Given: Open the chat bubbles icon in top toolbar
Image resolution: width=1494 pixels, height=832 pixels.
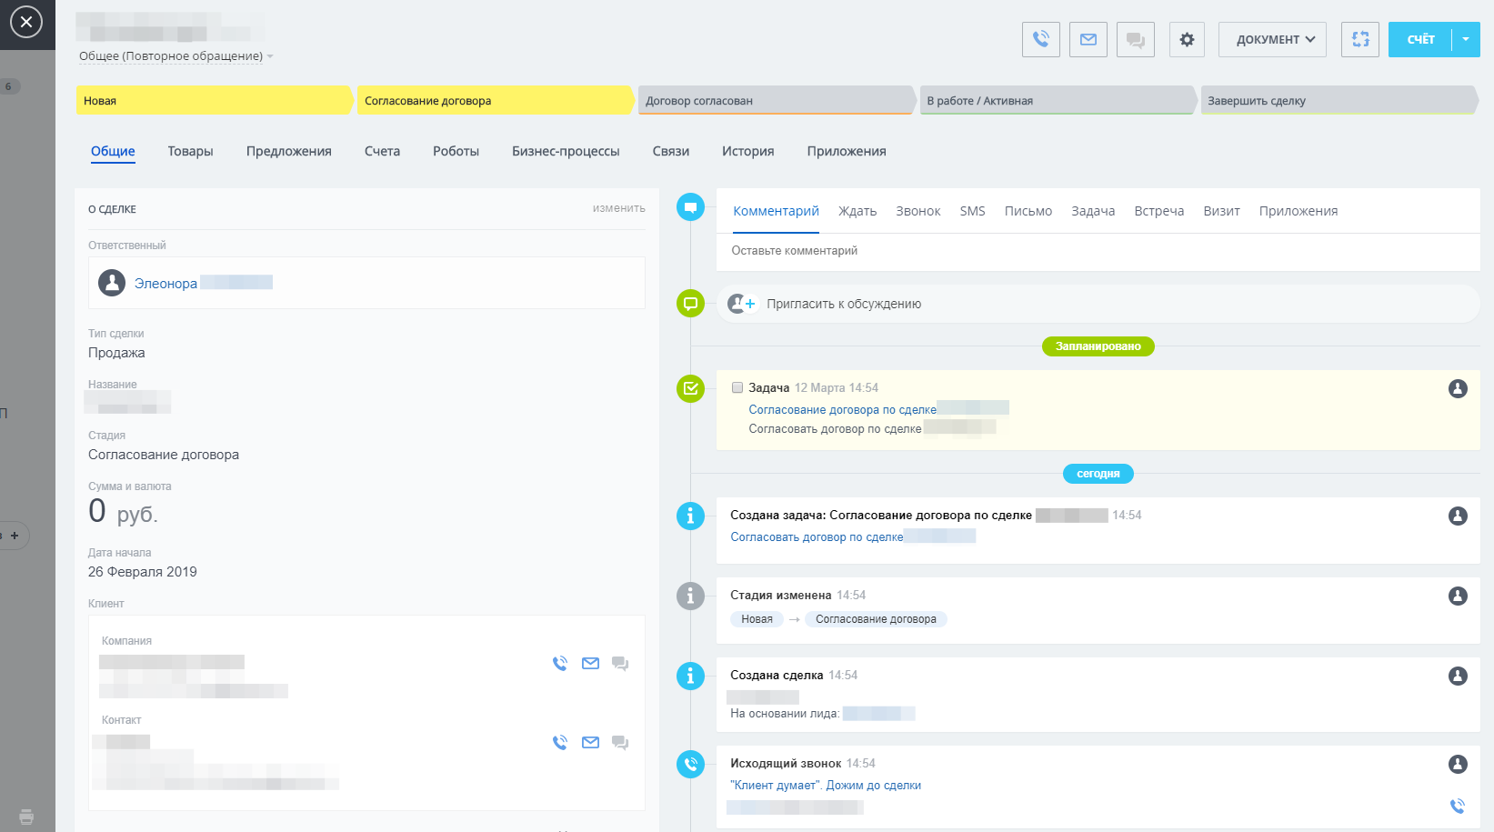Looking at the screenshot, I should pos(1136,39).
